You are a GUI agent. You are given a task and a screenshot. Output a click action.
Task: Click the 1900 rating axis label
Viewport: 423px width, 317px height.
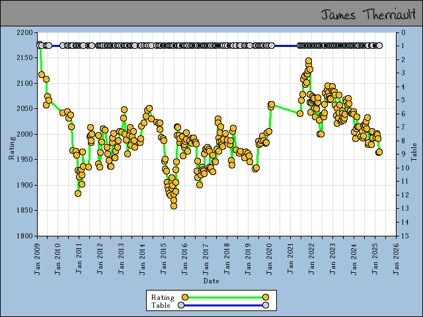tap(24, 185)
